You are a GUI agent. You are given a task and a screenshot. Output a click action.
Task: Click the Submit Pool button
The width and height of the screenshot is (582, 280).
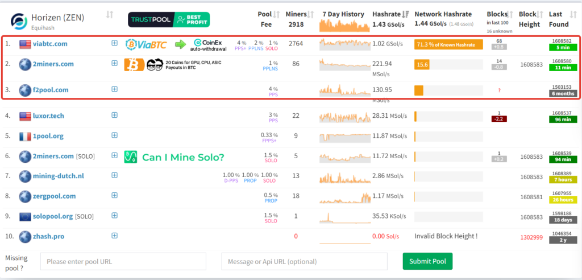[427, 261]
